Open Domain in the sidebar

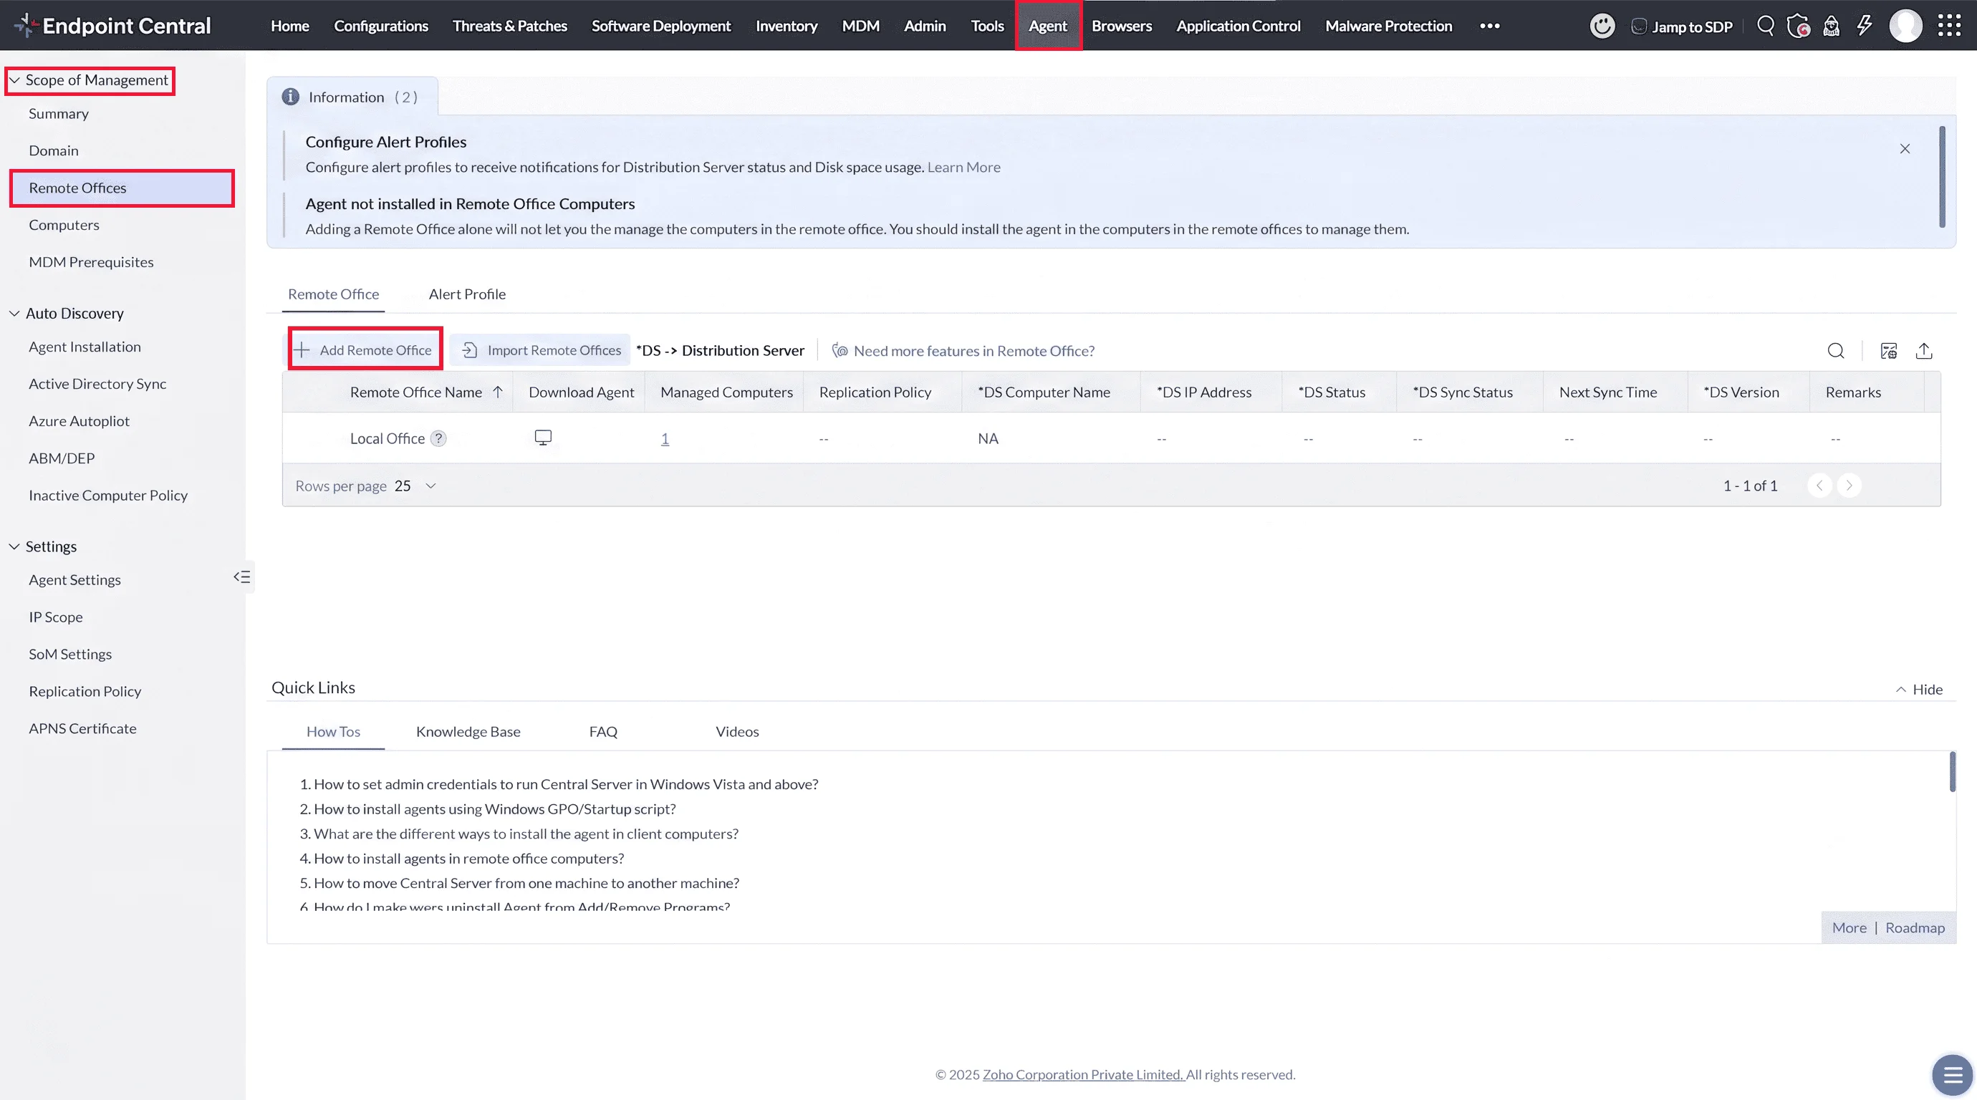[x=54, y=150]
